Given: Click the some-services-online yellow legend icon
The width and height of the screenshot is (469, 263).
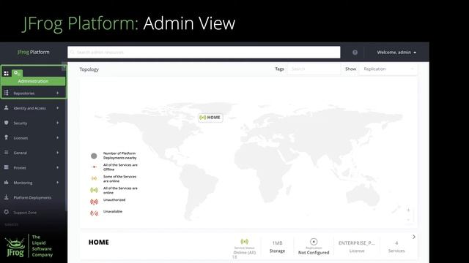Looking at the screenshot, I should (x=94, y=178).
